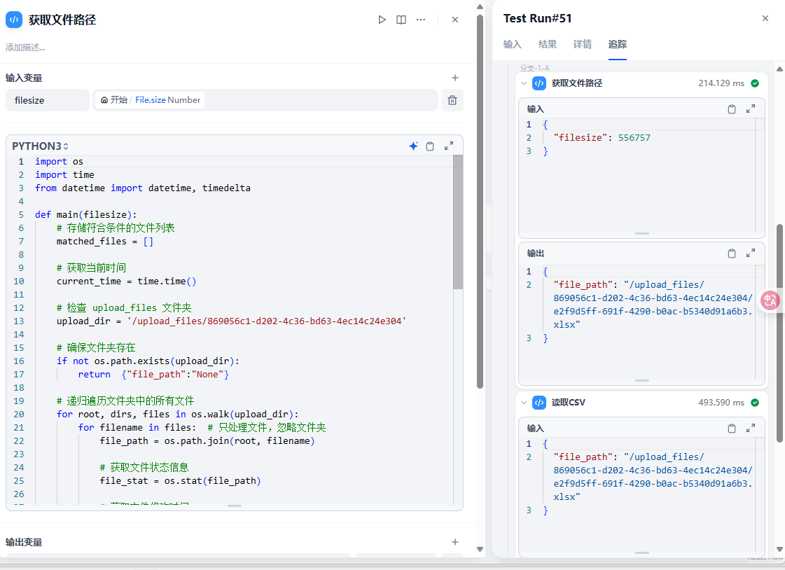Click the 分支-1-A branch label

pos(534,67)
